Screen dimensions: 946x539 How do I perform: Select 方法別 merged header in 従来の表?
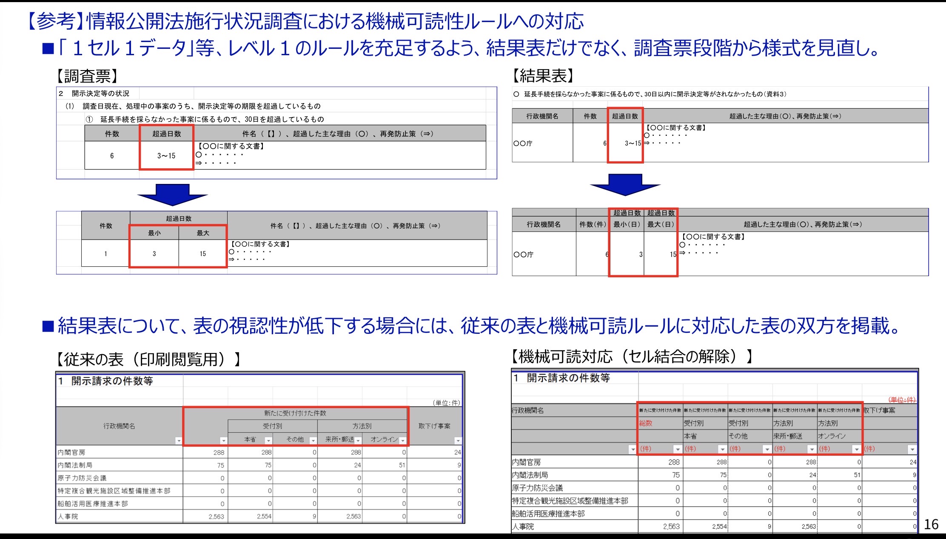coord(362,426)
